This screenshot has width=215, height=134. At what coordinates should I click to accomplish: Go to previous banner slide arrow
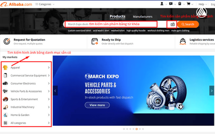(55, 91)
